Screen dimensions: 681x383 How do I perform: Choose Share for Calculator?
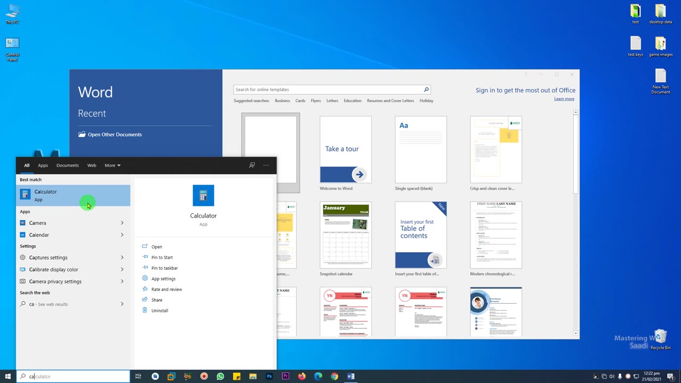[x=156, y=300]
